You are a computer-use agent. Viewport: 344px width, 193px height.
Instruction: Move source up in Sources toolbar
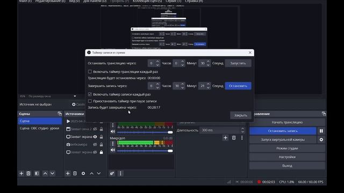92,173
